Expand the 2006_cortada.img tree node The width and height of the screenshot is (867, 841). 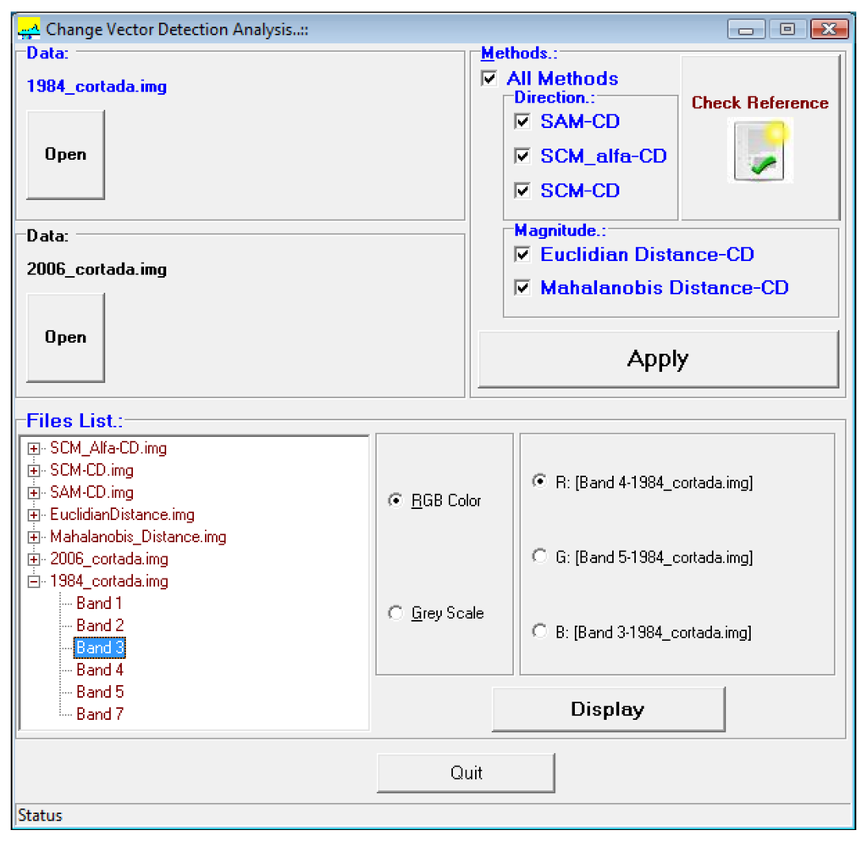tap(34, 559)
